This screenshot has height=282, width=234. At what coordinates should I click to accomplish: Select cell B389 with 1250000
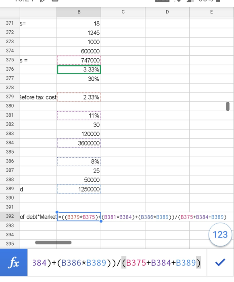[x=79, y=189]
